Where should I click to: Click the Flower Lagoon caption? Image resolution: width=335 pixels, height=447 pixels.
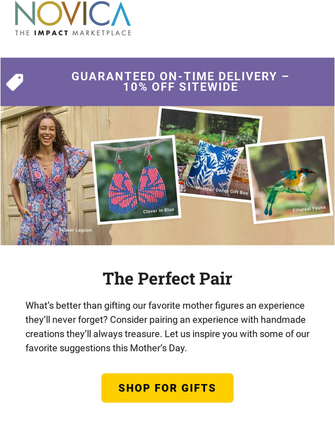(76, 230)
